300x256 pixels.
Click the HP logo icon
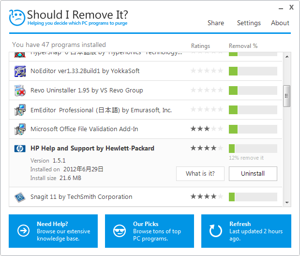click(20, 149)
